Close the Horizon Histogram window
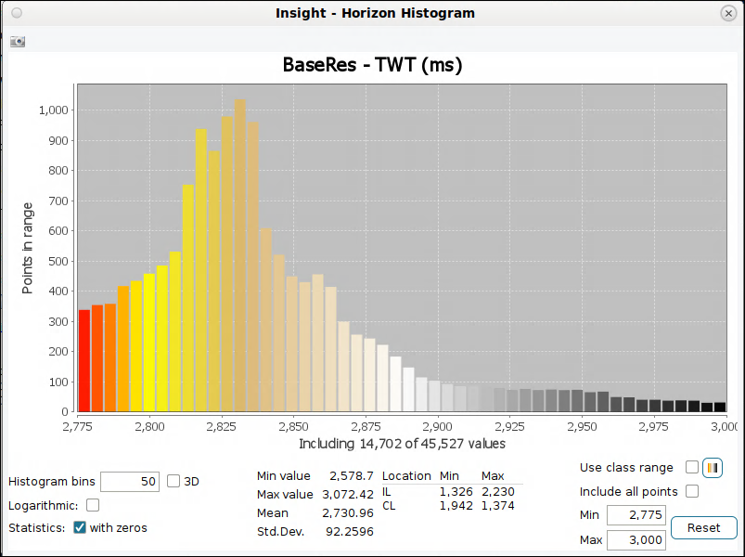The image size is (745, 557). pyautogui.click(x=728, y=13)
